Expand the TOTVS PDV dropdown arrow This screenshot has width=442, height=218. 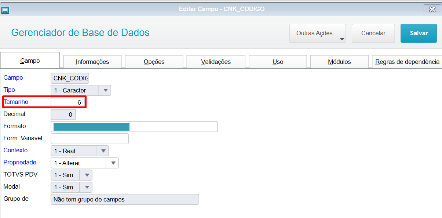coord(86,175)
